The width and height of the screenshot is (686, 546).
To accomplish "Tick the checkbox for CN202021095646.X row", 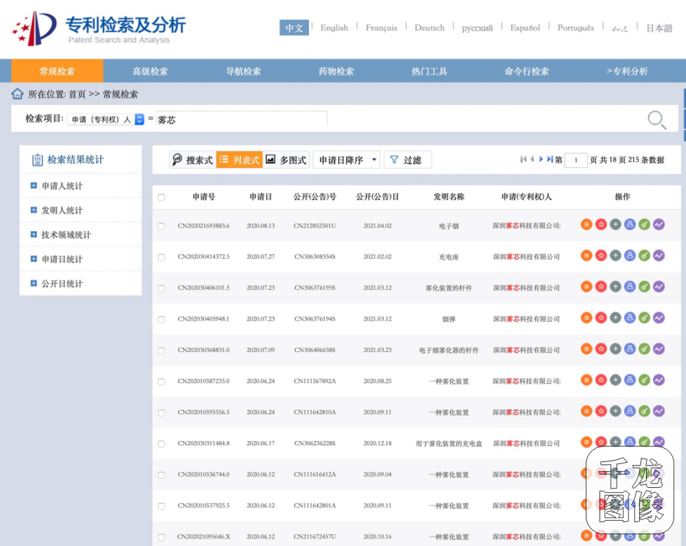I will [x=162, y=535].
